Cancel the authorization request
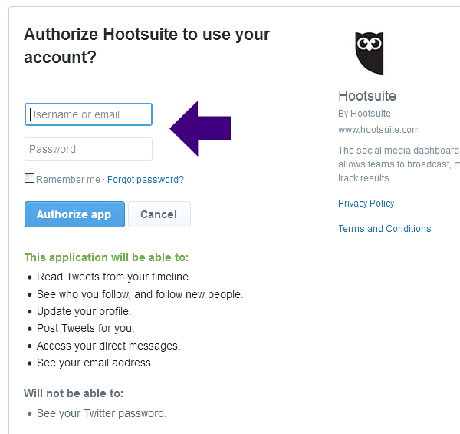 tap(159, 214)
